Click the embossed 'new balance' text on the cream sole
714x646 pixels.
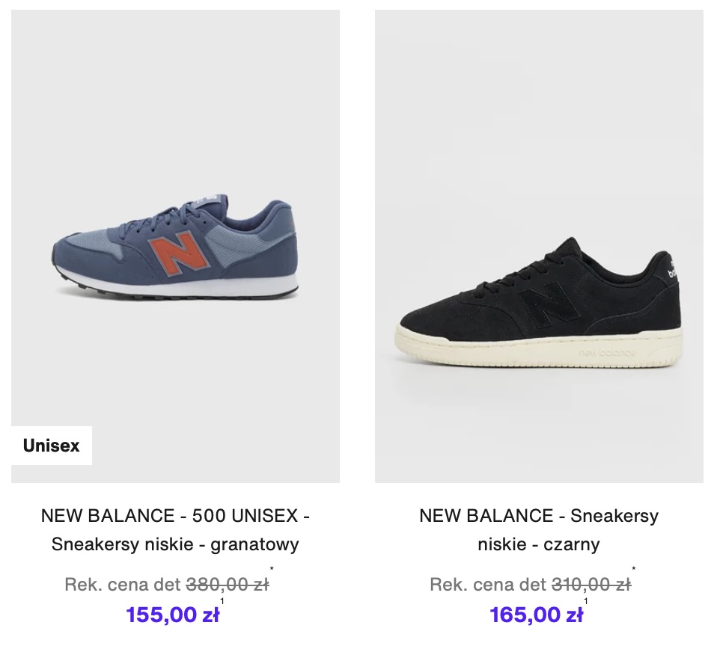606,352
